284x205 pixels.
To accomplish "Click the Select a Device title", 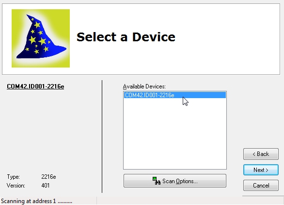I will click(126, 37).
